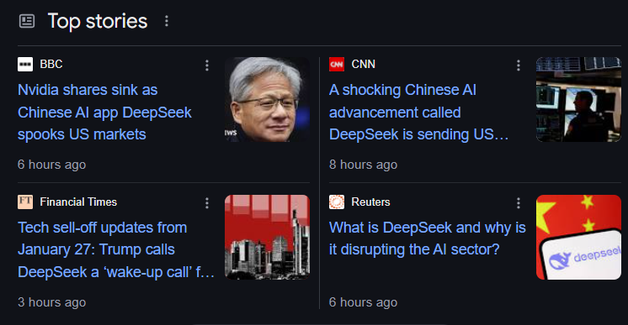The height and width of the screenshot is (325, 628).
Task: Open the What is DeepSeek headline
Action: point(428,239)
